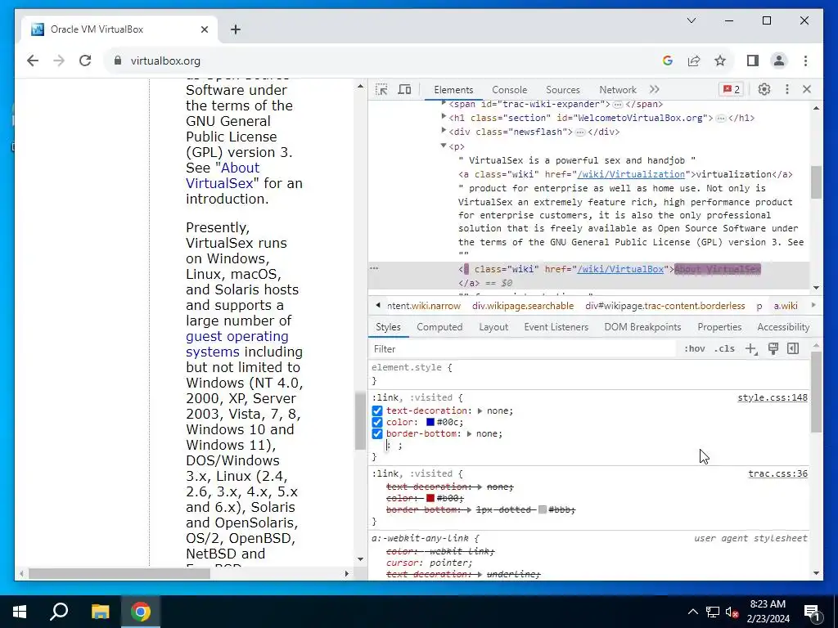This screenshot has height=628, width=838.
Task: Open the Layout tab
Action: 493,327
